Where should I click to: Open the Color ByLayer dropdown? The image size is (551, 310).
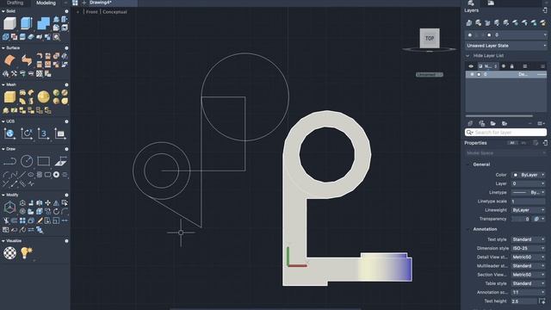pyautogui.click(x=529, y=175)
